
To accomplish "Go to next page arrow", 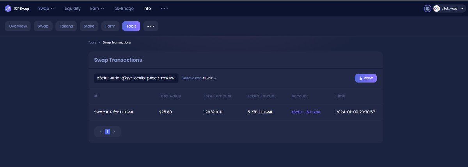I will tap(114, 132).
